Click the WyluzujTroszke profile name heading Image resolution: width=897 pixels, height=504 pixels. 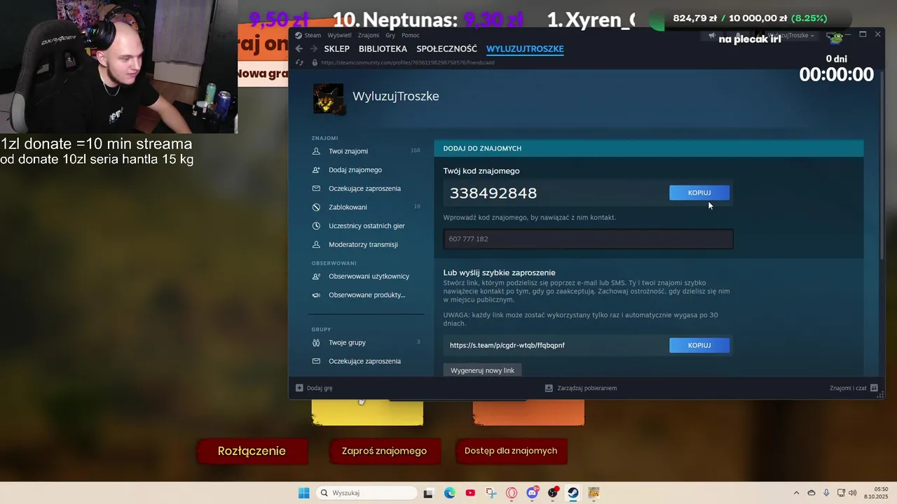click(396, 96)
